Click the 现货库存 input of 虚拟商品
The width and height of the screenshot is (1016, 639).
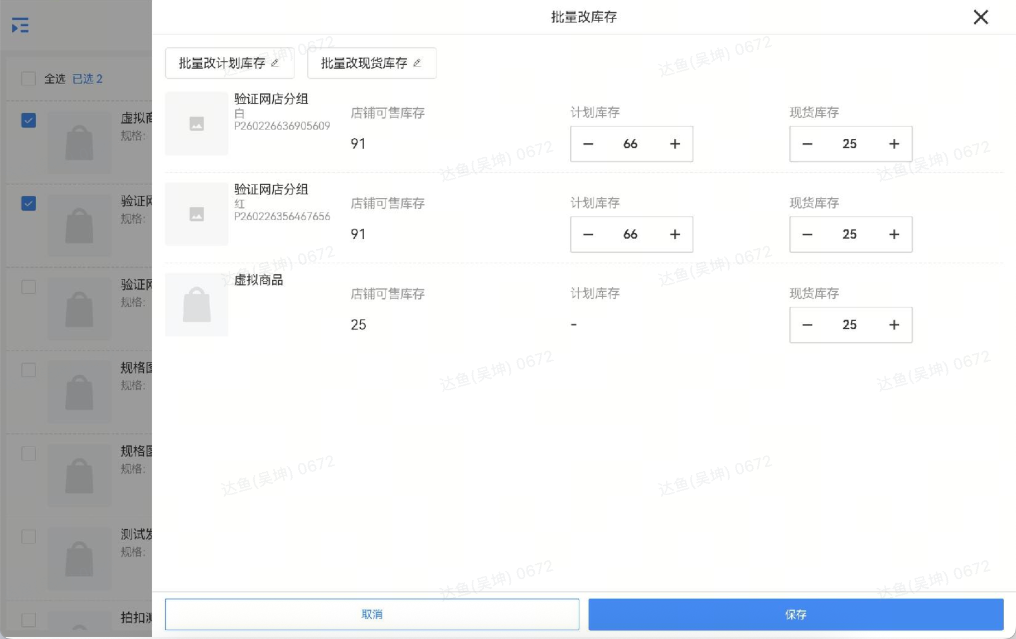tap(850, 325)
